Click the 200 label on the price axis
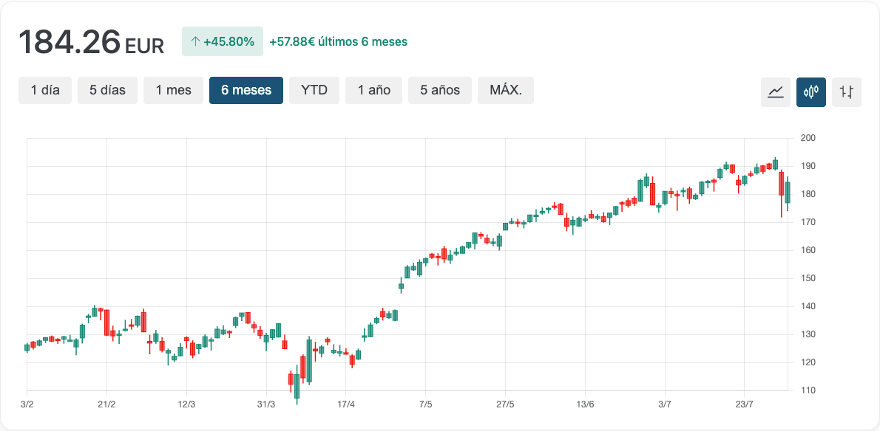The image size is (880, 431). point(808,138)
